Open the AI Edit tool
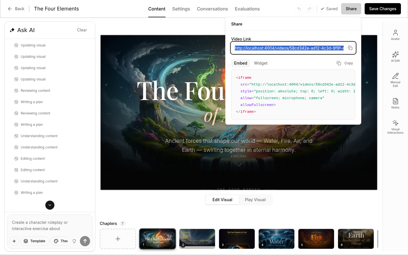The width and height of the screenshot is (408, 255). tap(395, 56)
